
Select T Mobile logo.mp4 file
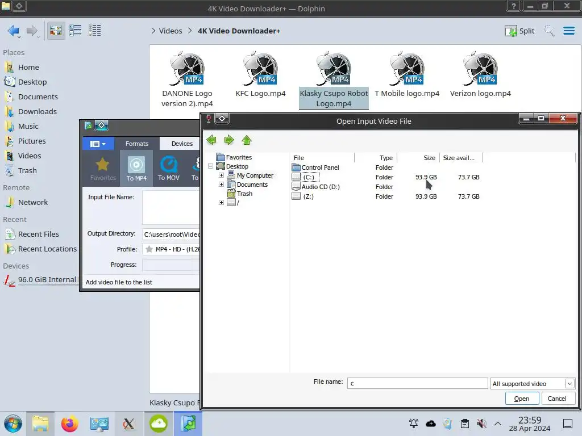(407, 75)
